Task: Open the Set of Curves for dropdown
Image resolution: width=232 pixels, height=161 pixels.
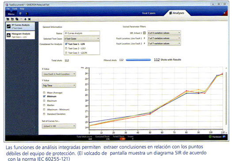Action: coord(59,126)
